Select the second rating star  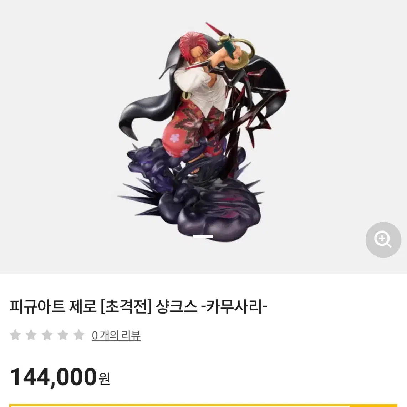click(31, 335)
